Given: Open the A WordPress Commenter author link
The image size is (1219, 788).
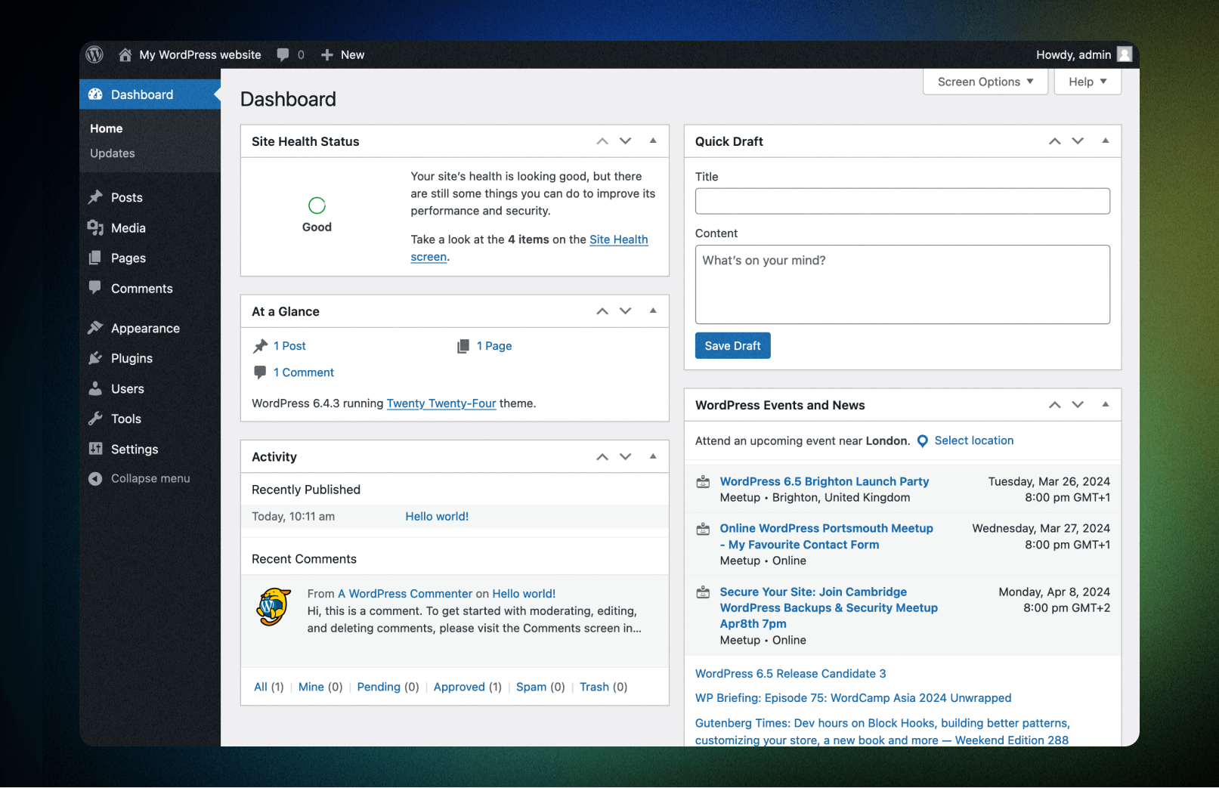Looking at the screenshot, I should coord(405,594).
